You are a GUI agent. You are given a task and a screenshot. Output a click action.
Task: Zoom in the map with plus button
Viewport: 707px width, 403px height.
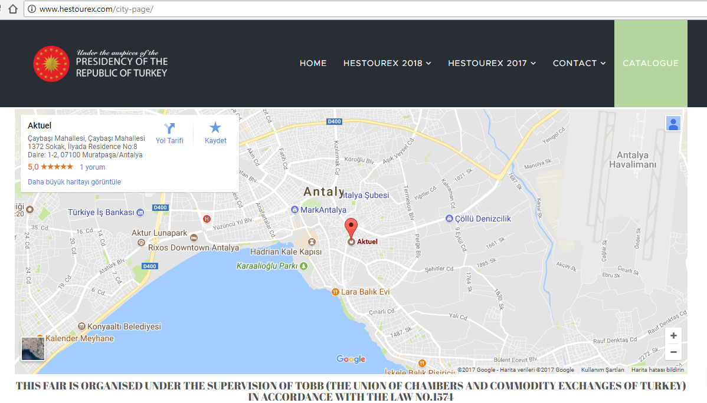[x=673, y=336]
